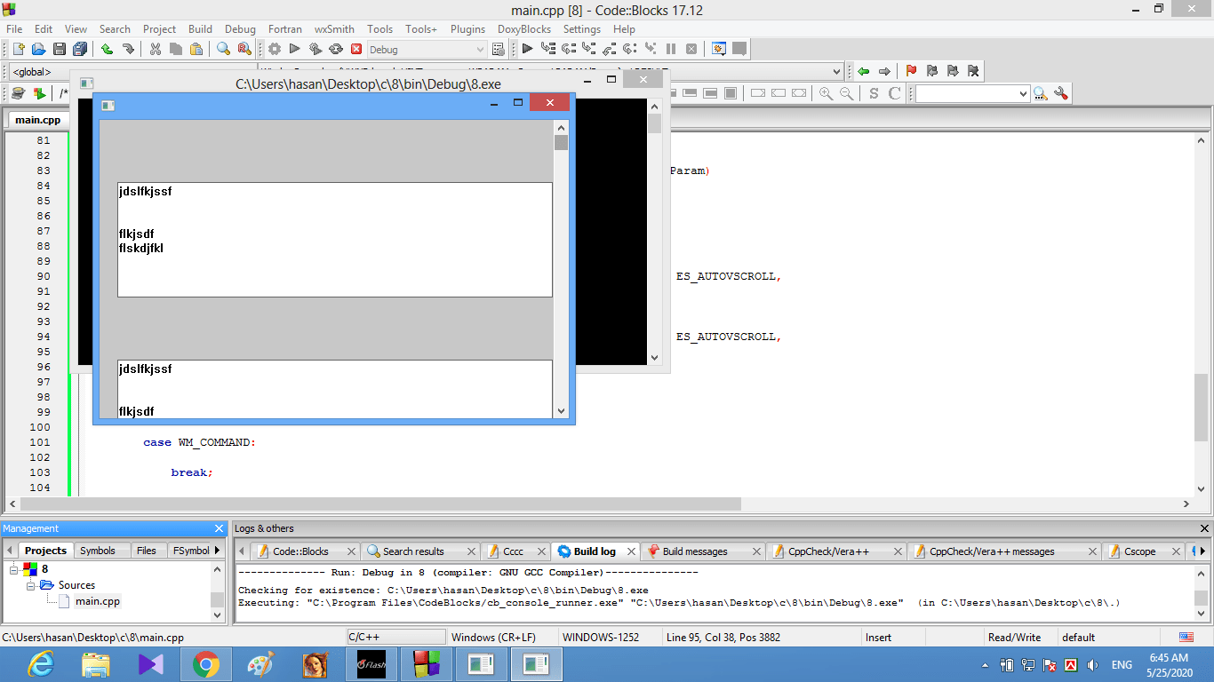Click the red Abort build icon
Image resolution: width=1214 pixels, height=682 pixels.
[x=356, y=49]
